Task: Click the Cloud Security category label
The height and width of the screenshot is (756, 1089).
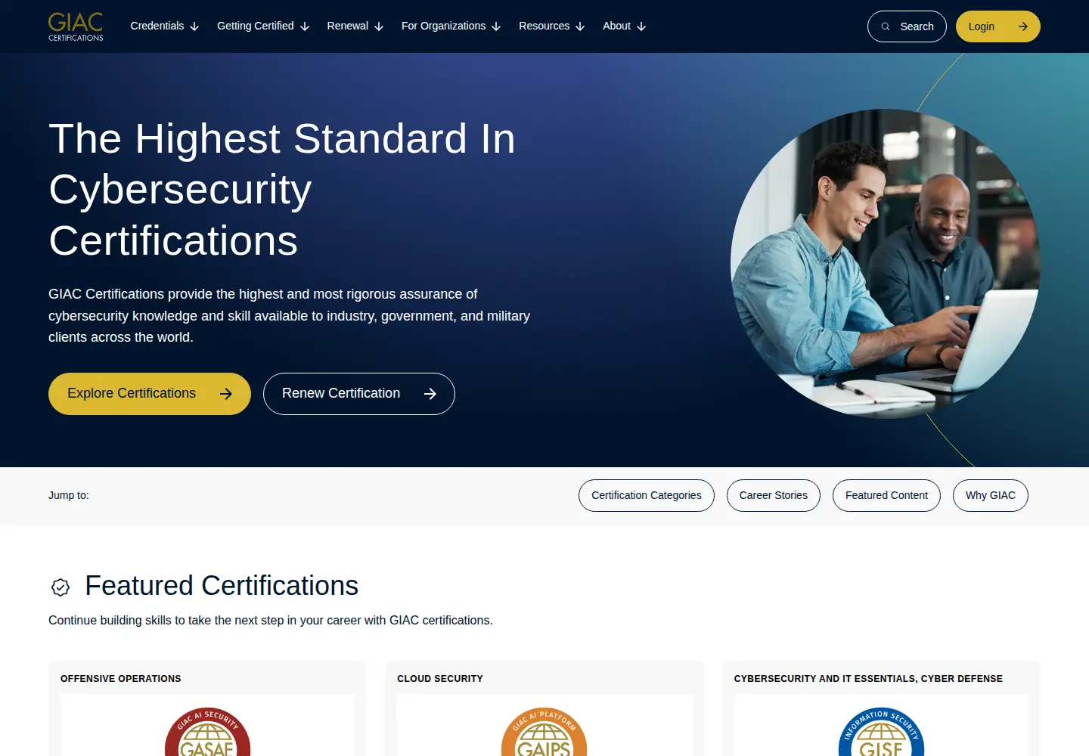Action: coord(440,679)
